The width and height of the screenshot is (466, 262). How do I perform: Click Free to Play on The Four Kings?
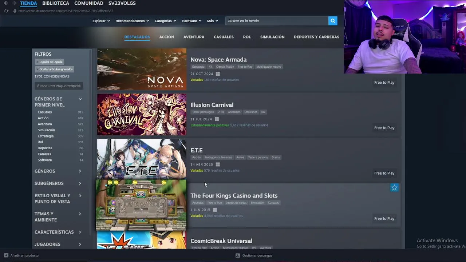(x=384, y=218)
